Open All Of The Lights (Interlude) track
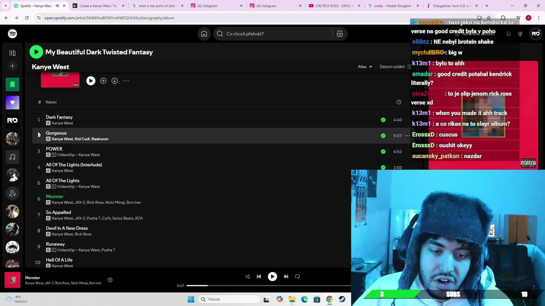This screenshot has height=306, width=545. (x=74, y=164)
